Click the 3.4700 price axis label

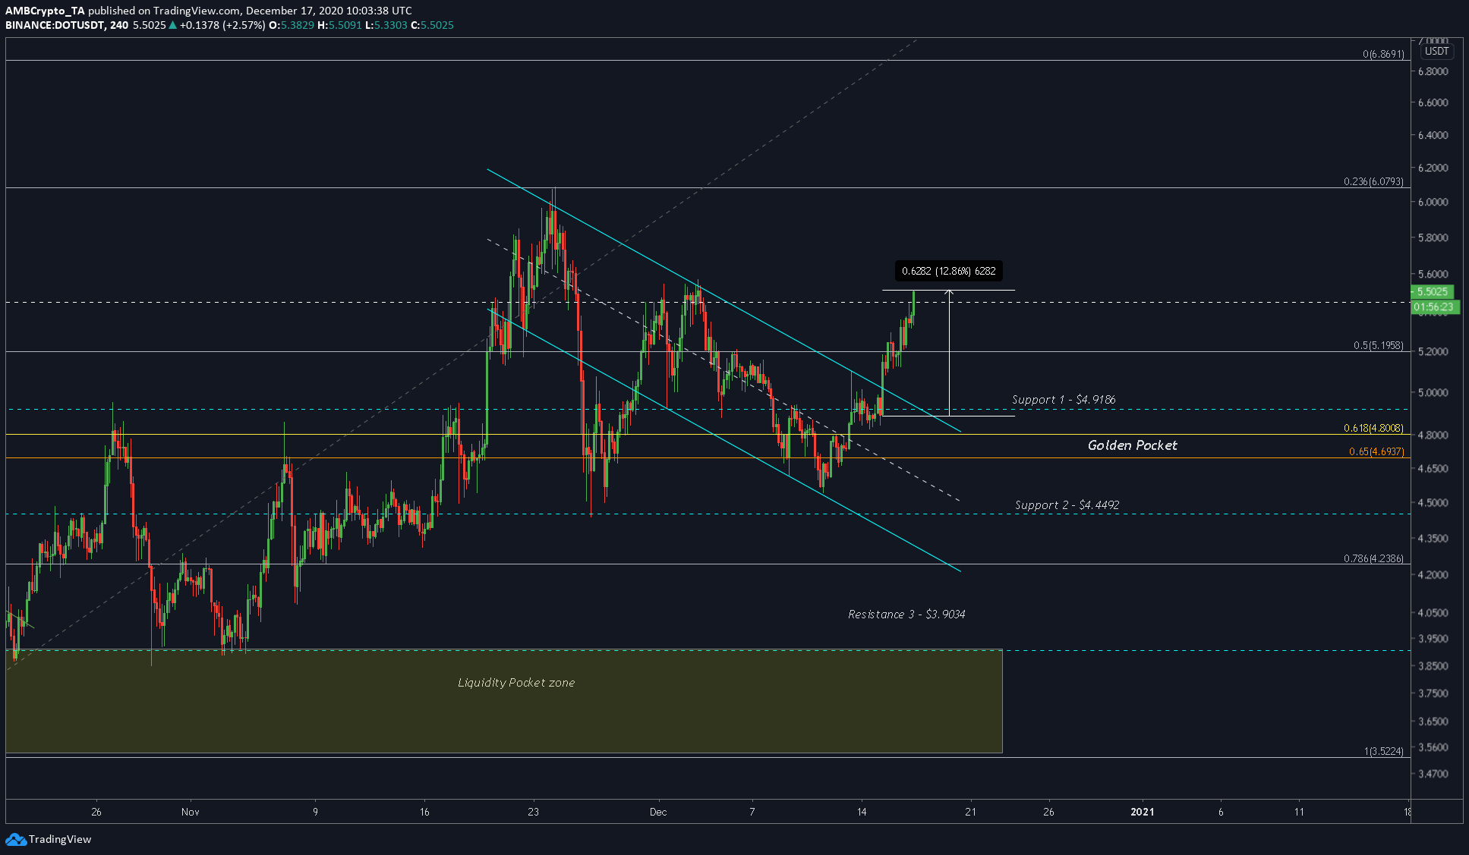(x=1433, y=774)
